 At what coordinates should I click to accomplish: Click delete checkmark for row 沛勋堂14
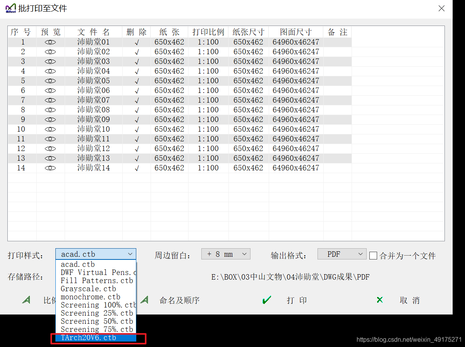click(137, 168)
